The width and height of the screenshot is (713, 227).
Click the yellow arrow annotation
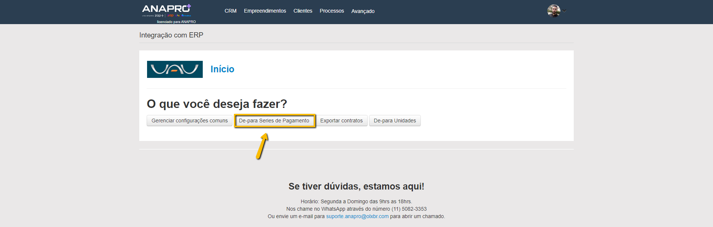pos(262,146)
